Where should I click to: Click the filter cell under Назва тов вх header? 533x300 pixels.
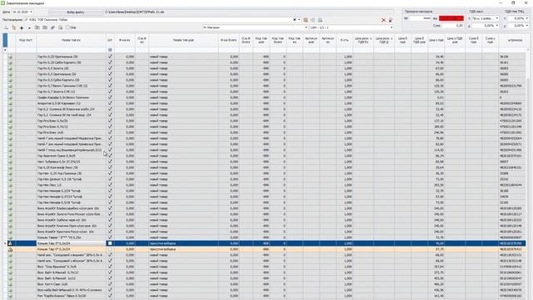(71, 50)
